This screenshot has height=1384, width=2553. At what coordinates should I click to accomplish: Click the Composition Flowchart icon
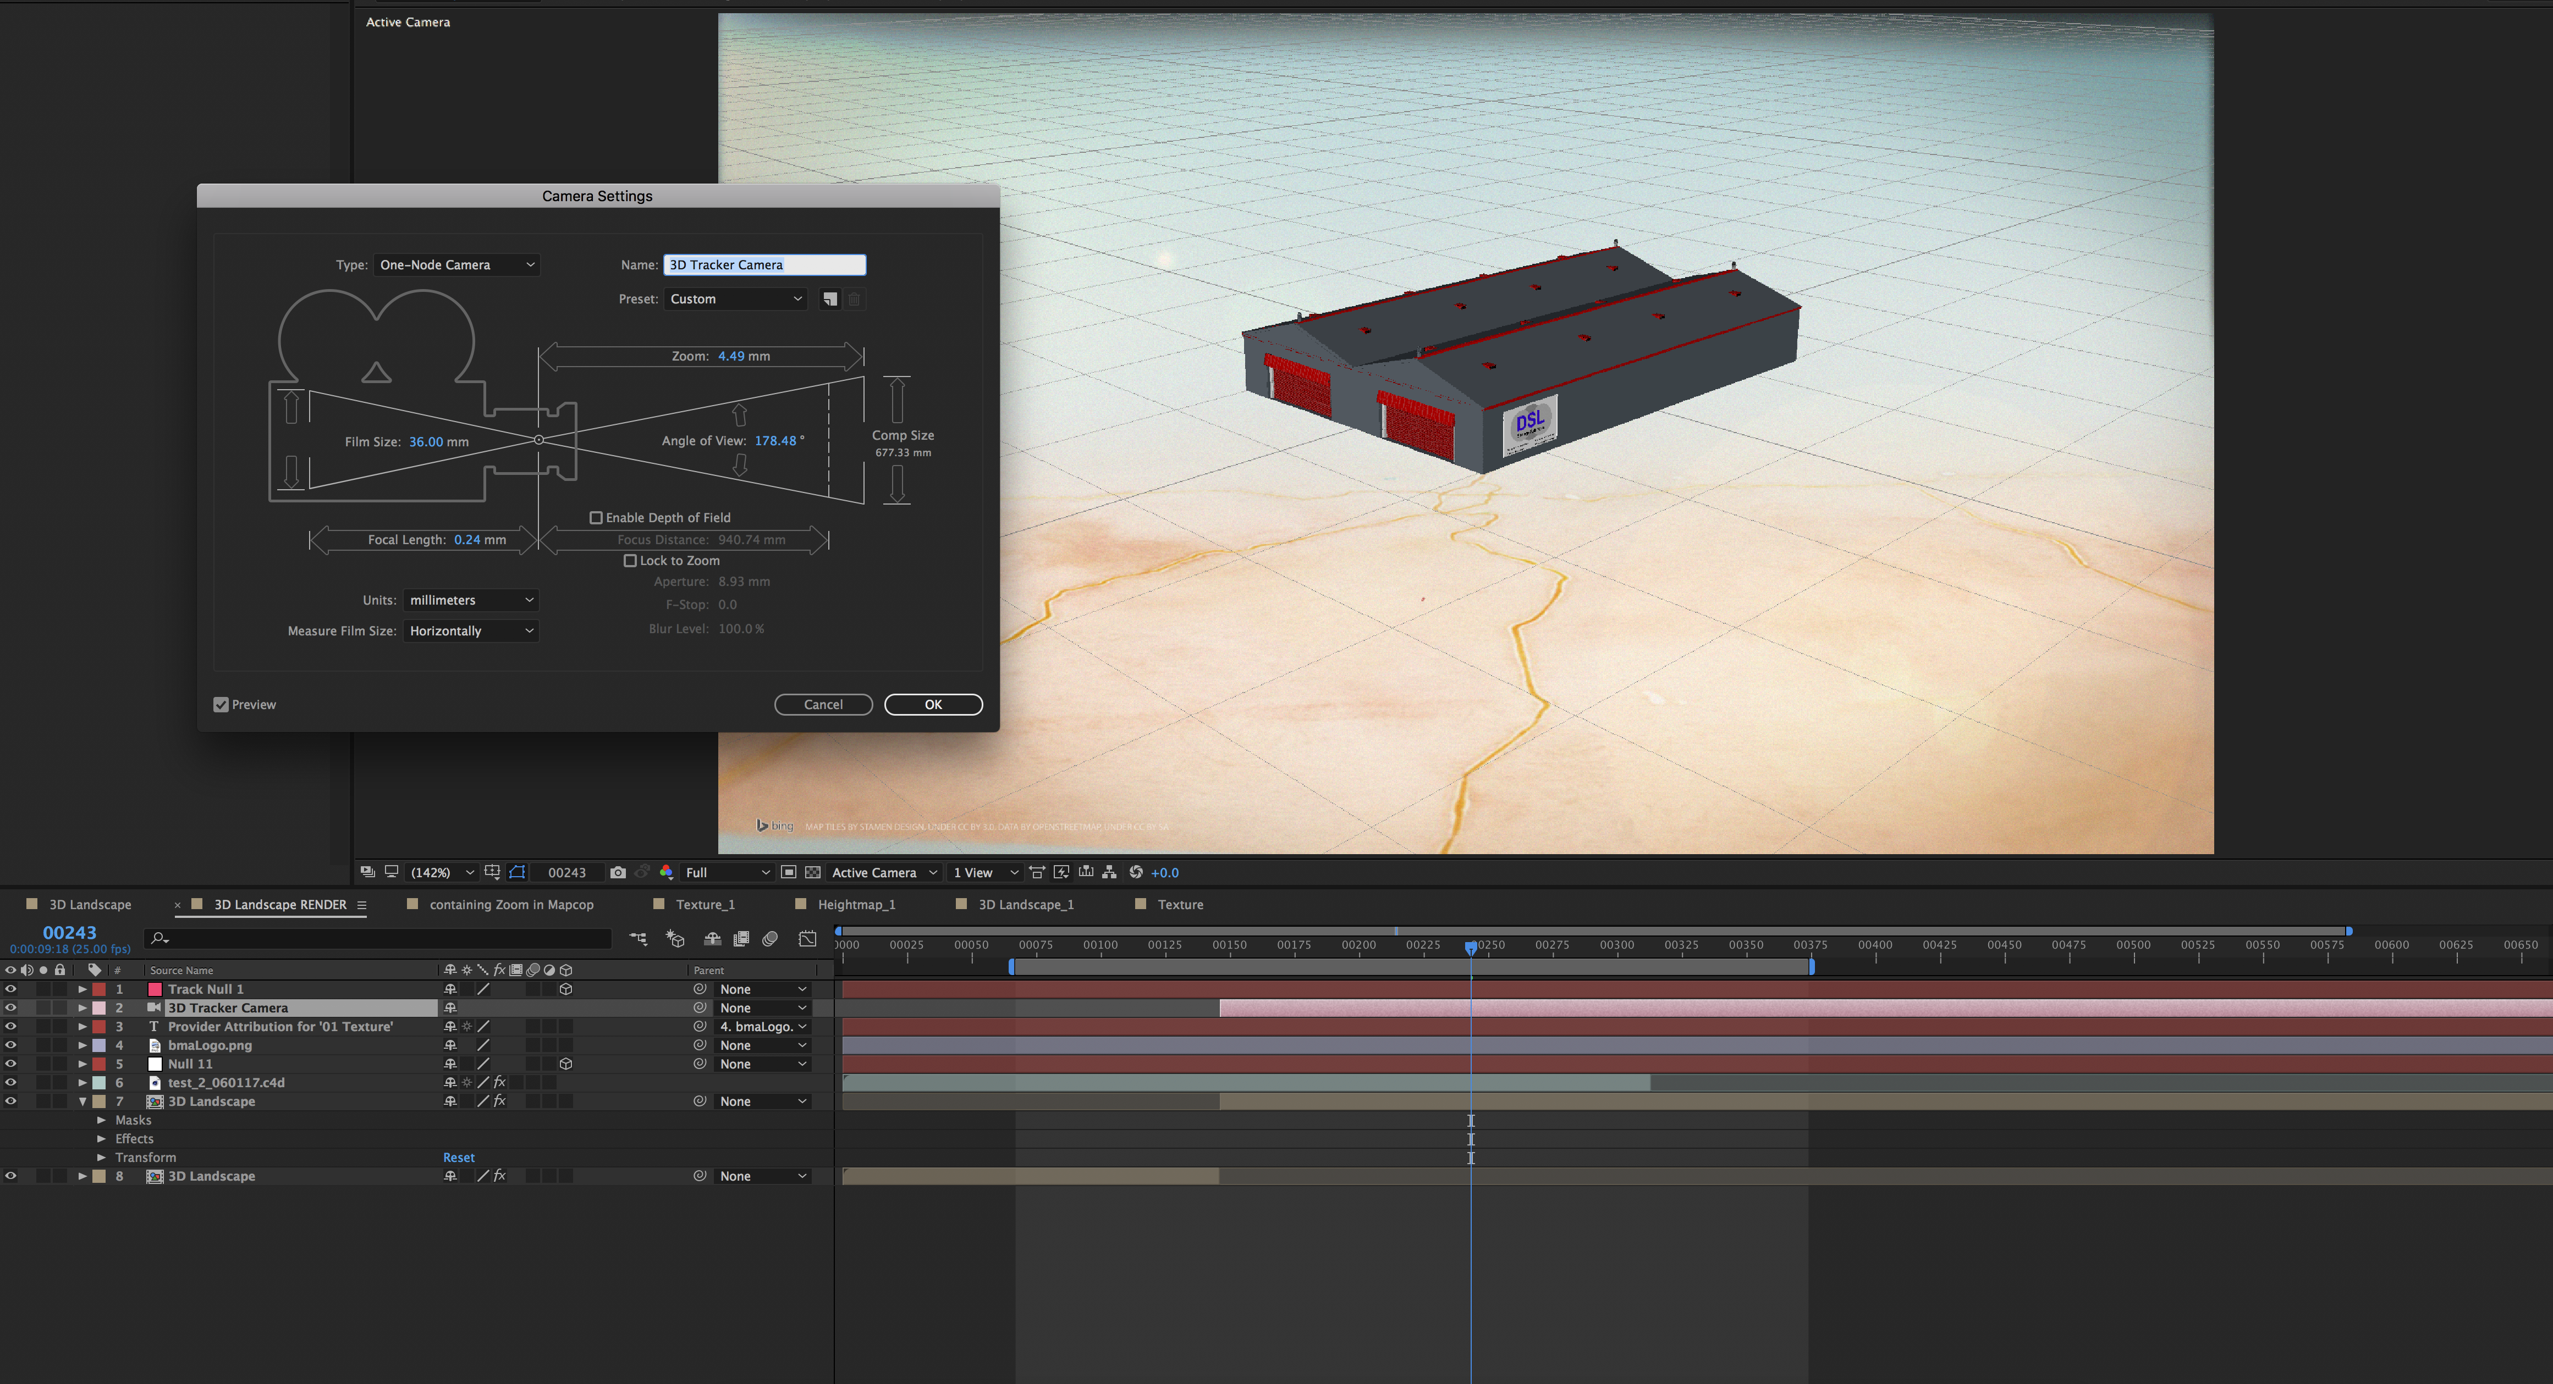point(1109,872)
